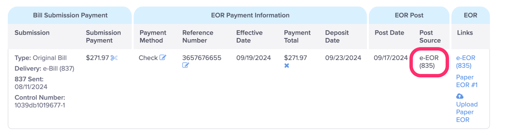Click the scissors icon beside submission payment
This screenshot has height=135, width=505.
(114, 58)
